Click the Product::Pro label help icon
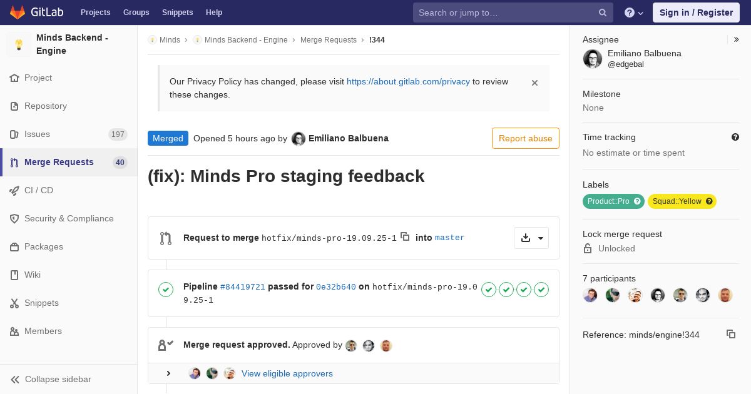Image resolution: width=751 pixels, height=394 pixels. coord(637,201)
